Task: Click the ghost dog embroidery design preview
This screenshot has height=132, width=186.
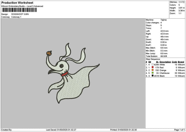Action: coord(73,73)
